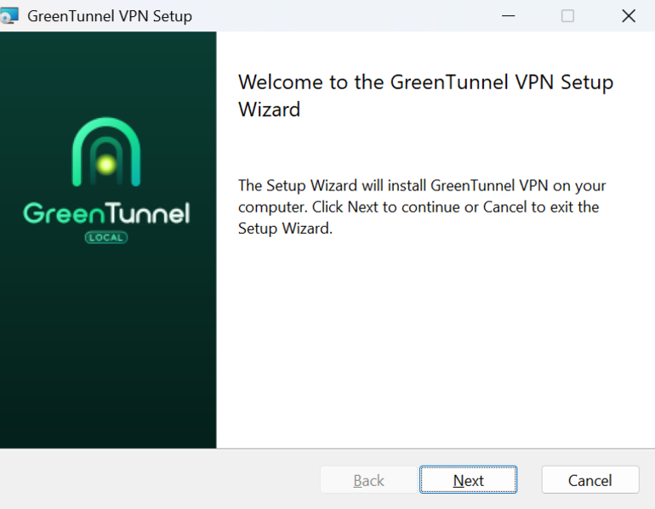Click the 'The Setup Wizard will install' paragraph
This screenshot has height=509, width=655.
421,207
